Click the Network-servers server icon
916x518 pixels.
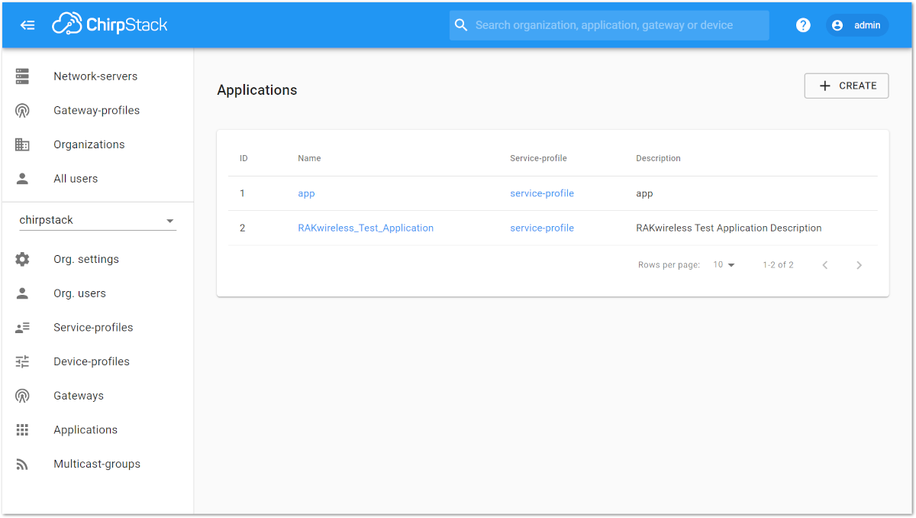[22, 76]
